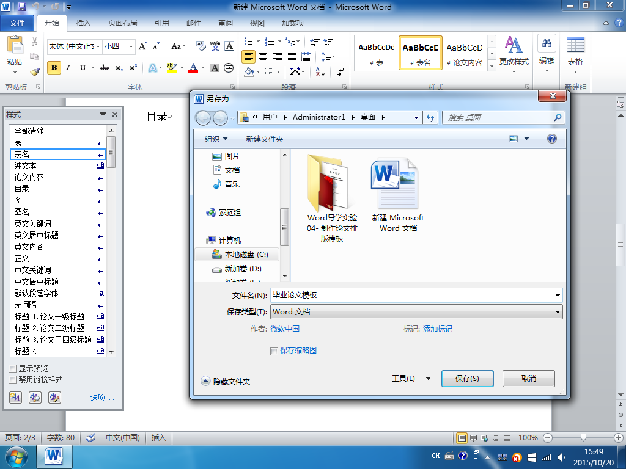Toggle show paragraph marks icon
The height and width of the screenshot is (469, 626).
coord(341,72)
